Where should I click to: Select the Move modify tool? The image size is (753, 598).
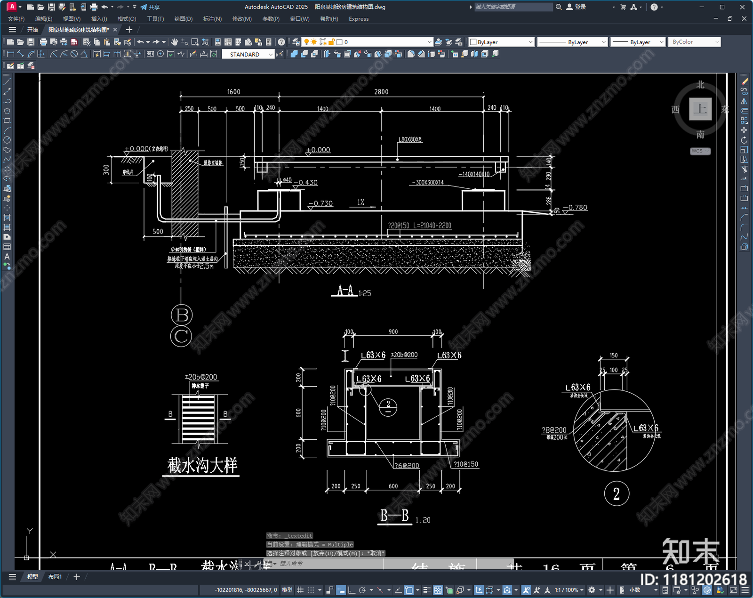(744, 130)
